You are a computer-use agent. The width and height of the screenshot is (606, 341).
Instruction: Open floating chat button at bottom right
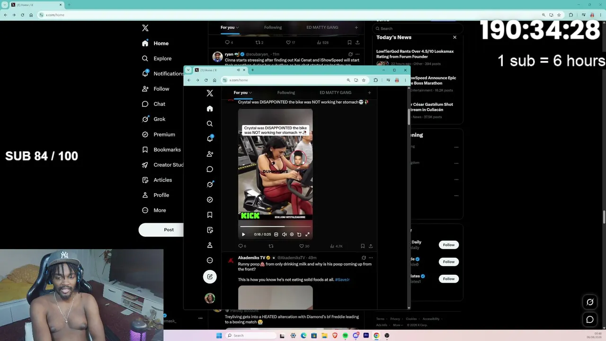point(590,320)
